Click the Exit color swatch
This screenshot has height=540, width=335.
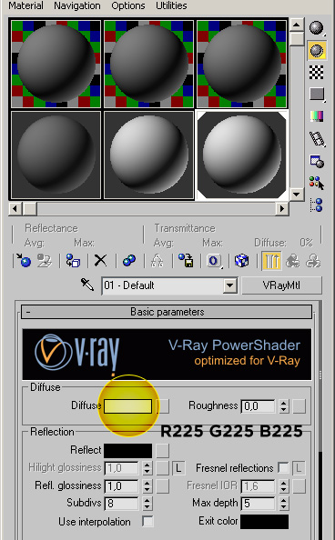[x=264, y=522]
